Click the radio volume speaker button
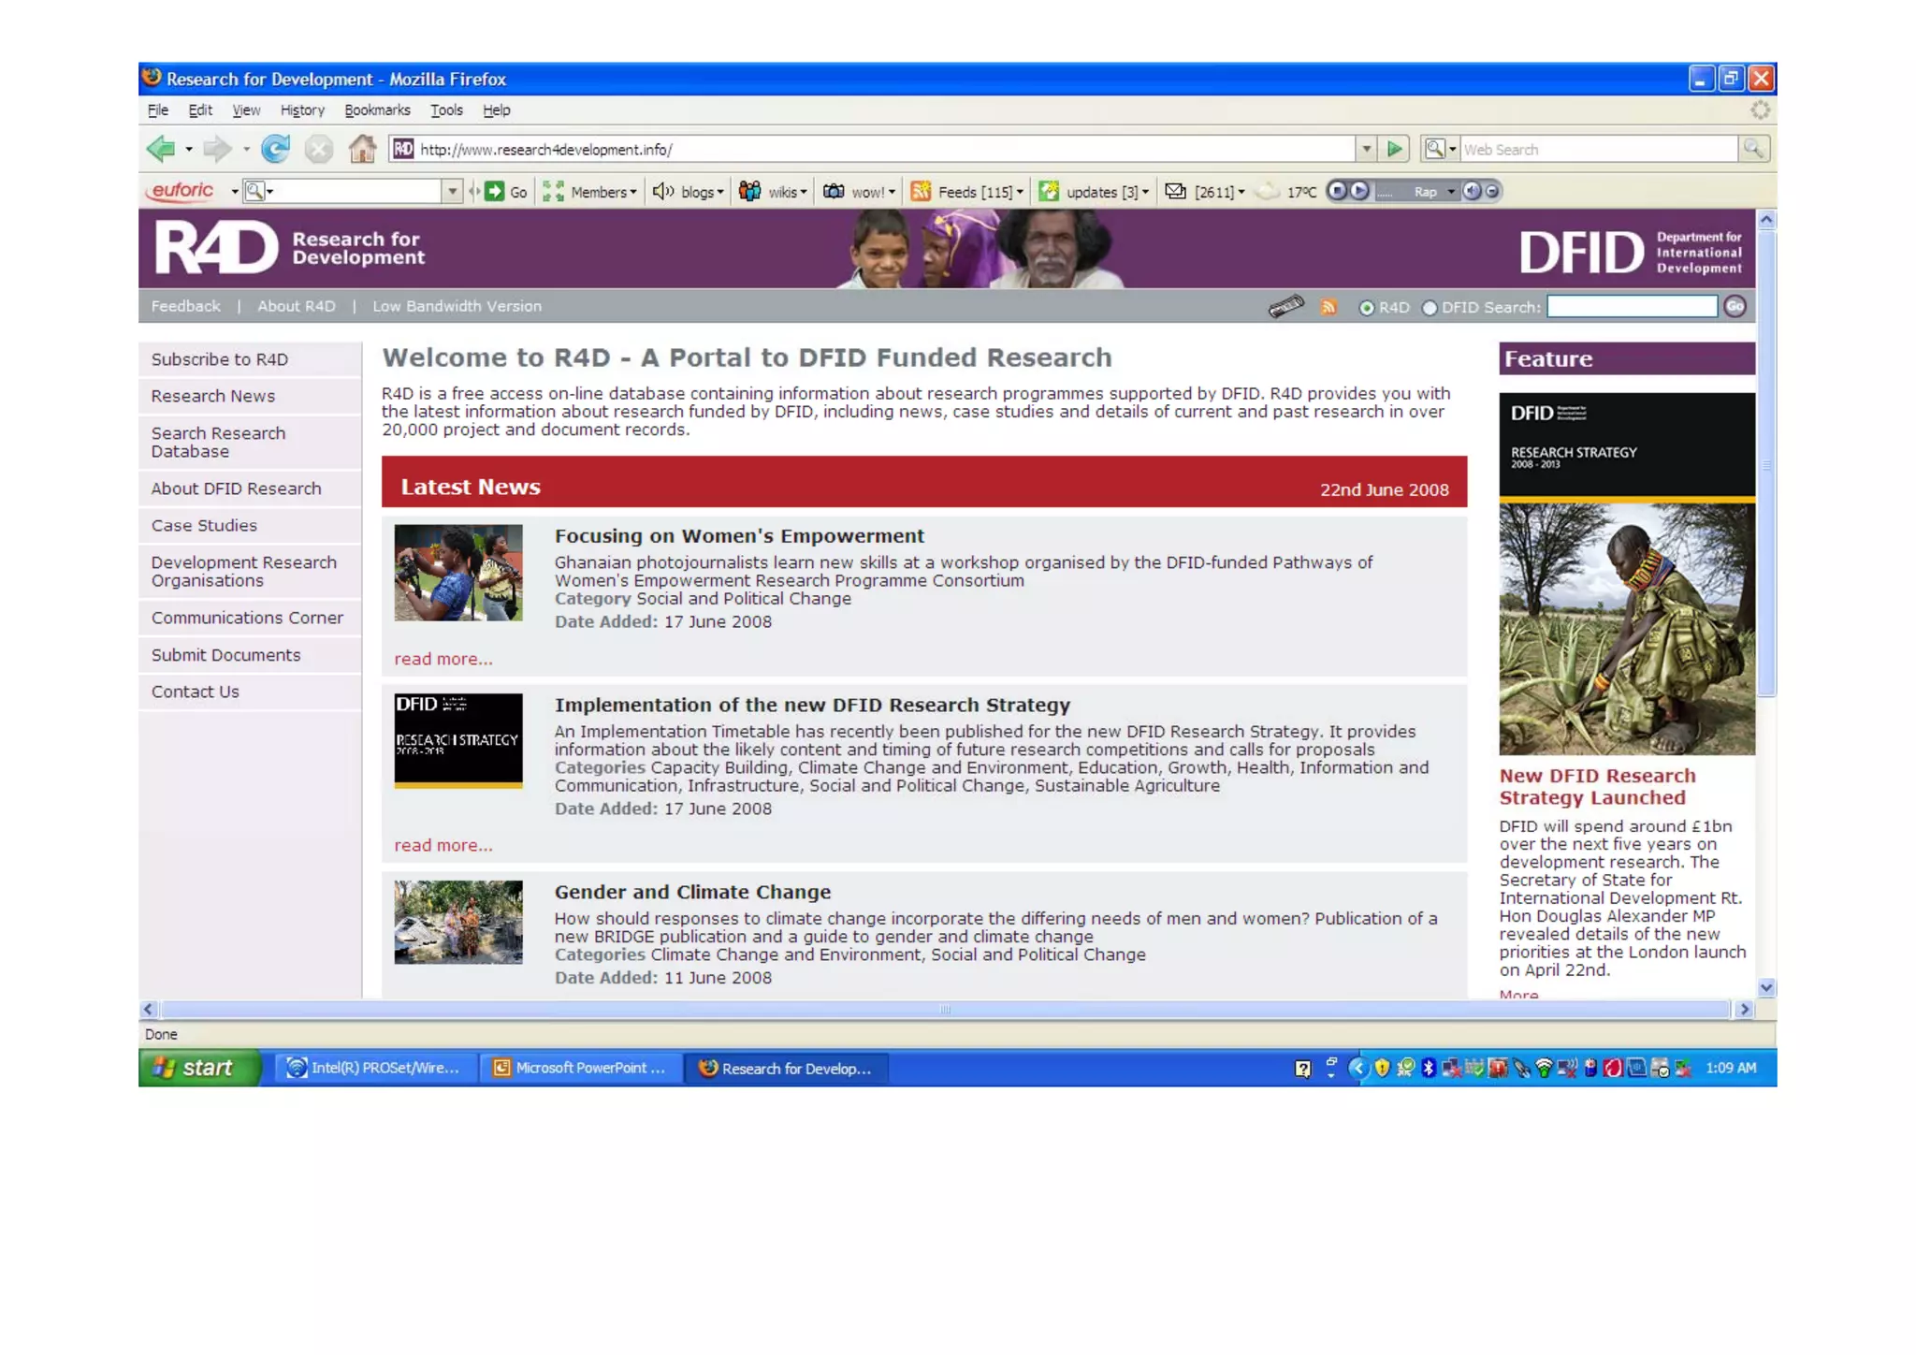The height and width of the screenshot is (1355, 1916). point(1472,191)
